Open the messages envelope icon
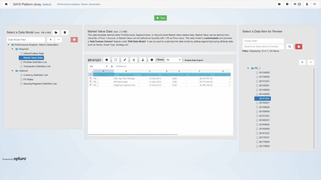321x180 pixels. click(297, 4)
